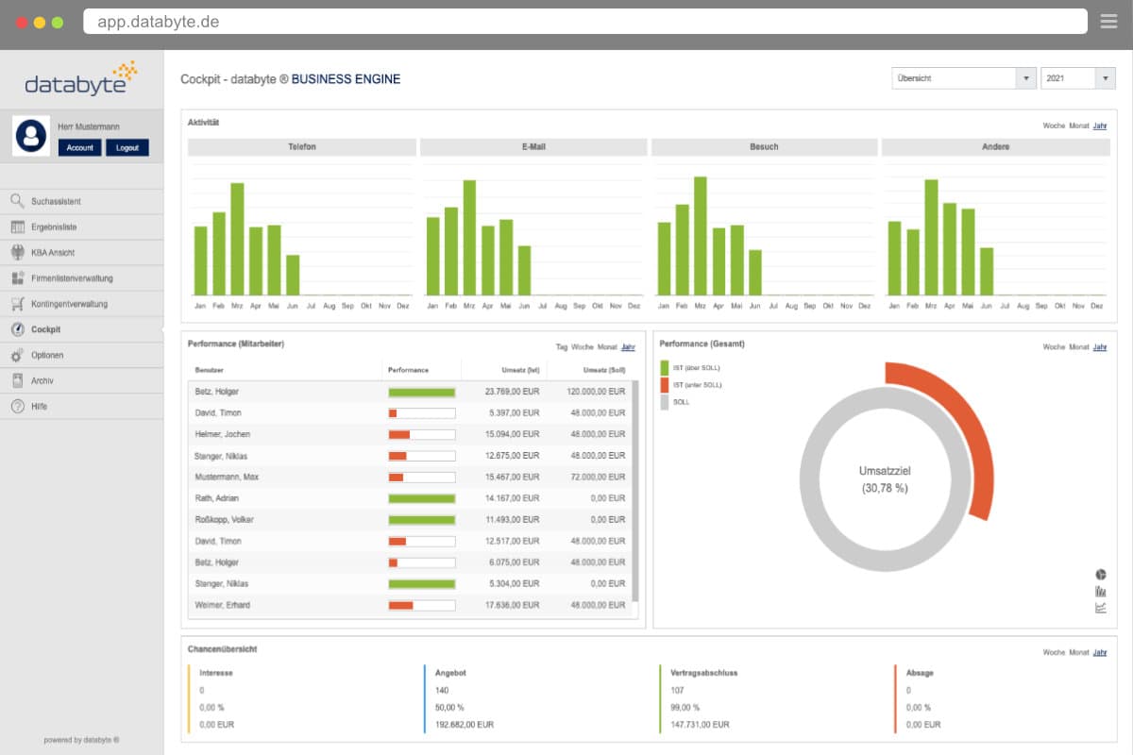Set Aktivität range to Woche
Screen dimensions: 1133x755
click(x=1054, y=126)
